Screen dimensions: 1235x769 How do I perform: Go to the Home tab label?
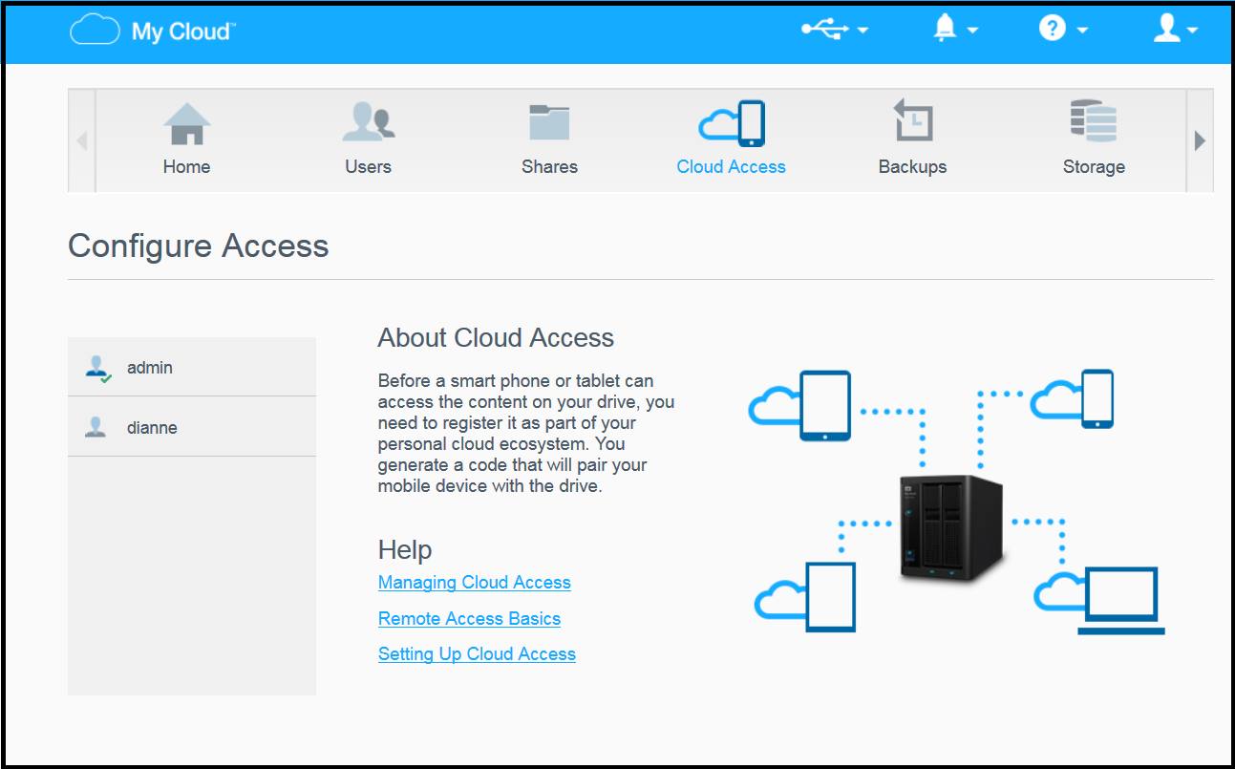(186, 166)
